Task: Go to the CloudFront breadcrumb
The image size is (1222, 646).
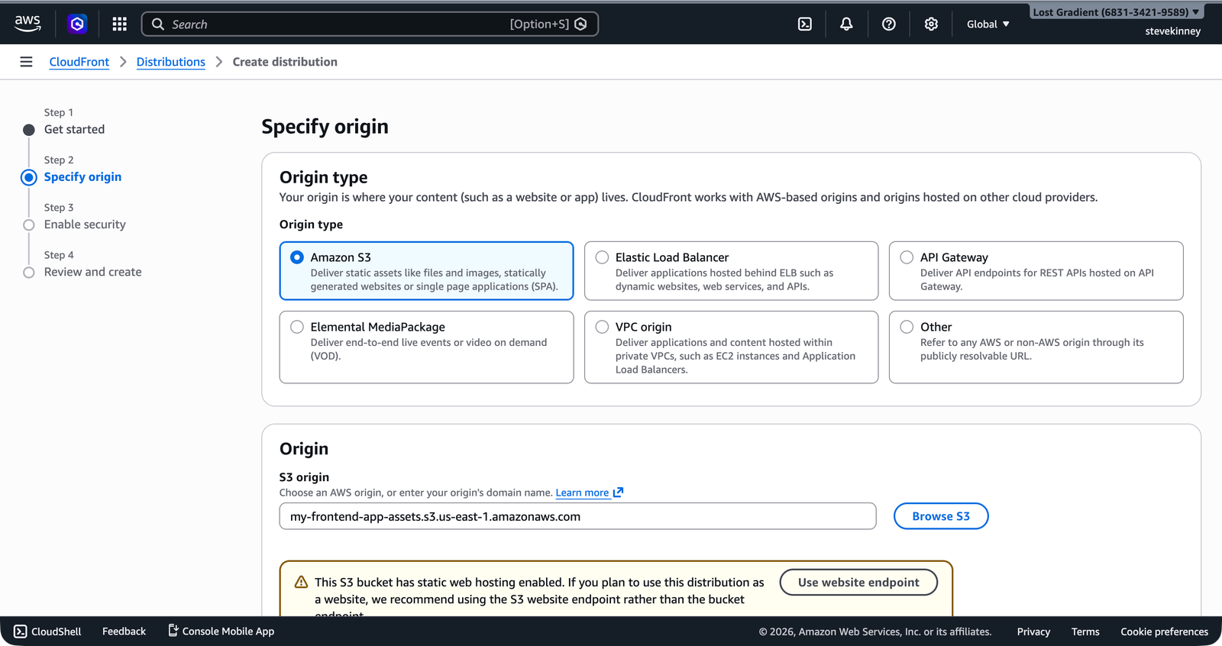Action: 79,62
